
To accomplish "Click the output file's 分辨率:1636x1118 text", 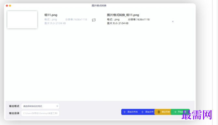I will (139, 19).
